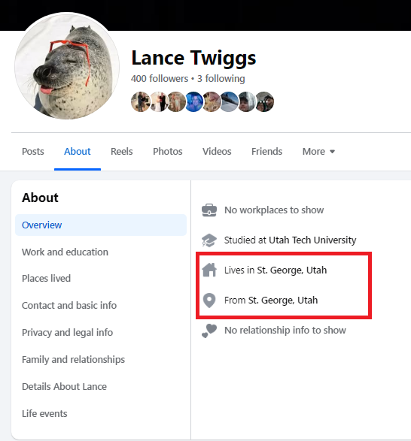Viewport: 411px width, 441px height.
Task: Click the hearts relationship icon
Action: tap(209, 331)
